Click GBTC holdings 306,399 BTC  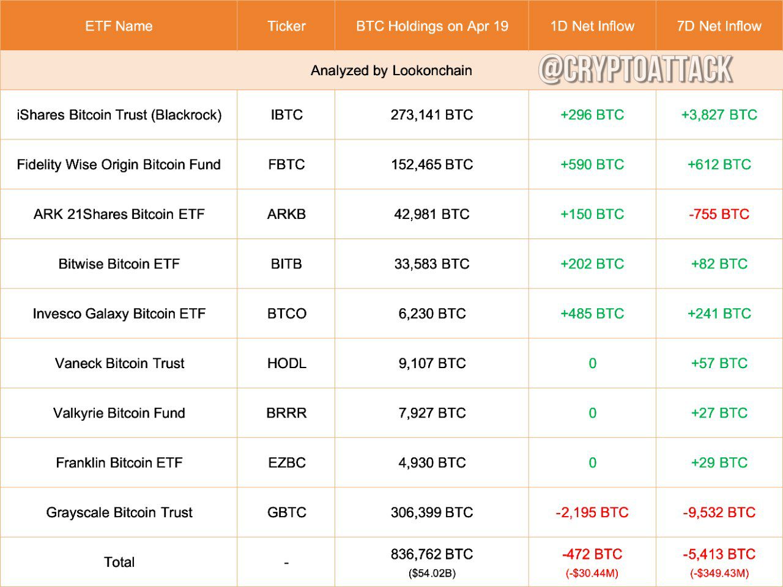432,512
